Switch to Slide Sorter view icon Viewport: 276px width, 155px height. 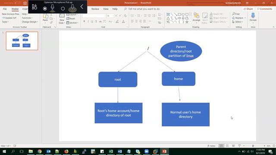[x=227, y=146]
